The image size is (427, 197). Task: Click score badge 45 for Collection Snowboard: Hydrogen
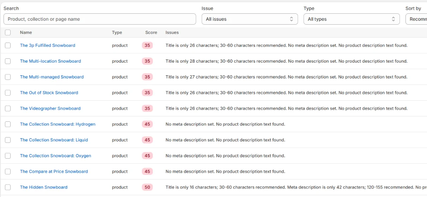[147, 124]
